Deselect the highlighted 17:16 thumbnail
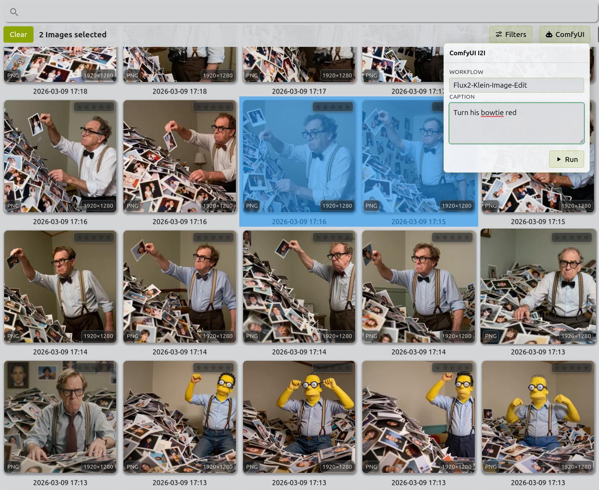 pos(299,156)
